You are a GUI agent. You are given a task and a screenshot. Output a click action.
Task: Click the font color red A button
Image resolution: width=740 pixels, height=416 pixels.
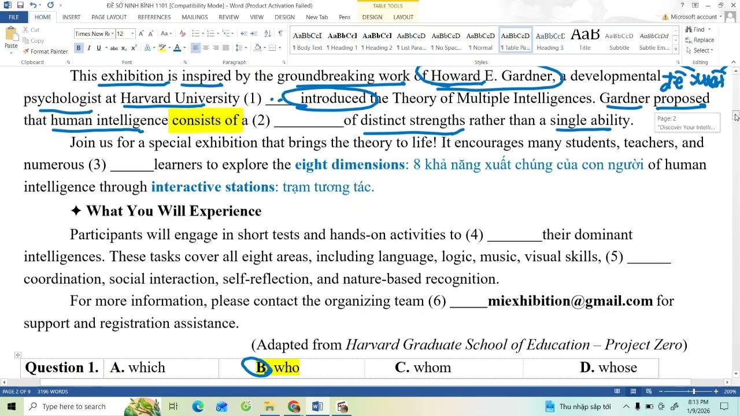point(177,48)
